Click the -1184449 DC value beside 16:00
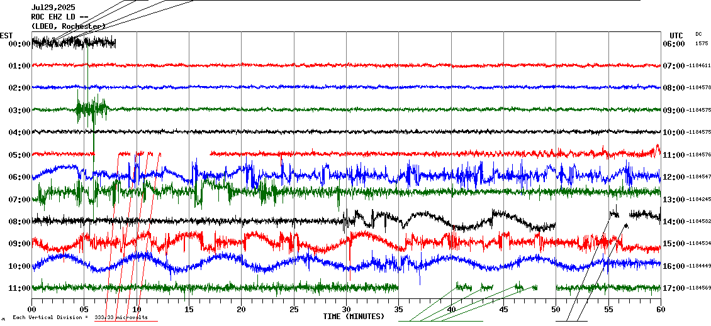 [698, 266]
